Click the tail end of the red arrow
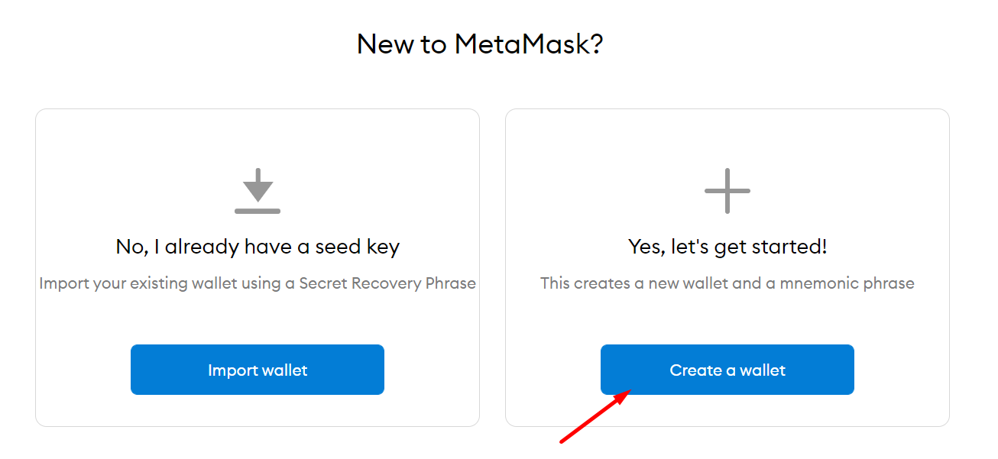The image size is (998, 459). pyautogui.click(x=564, y=439)
